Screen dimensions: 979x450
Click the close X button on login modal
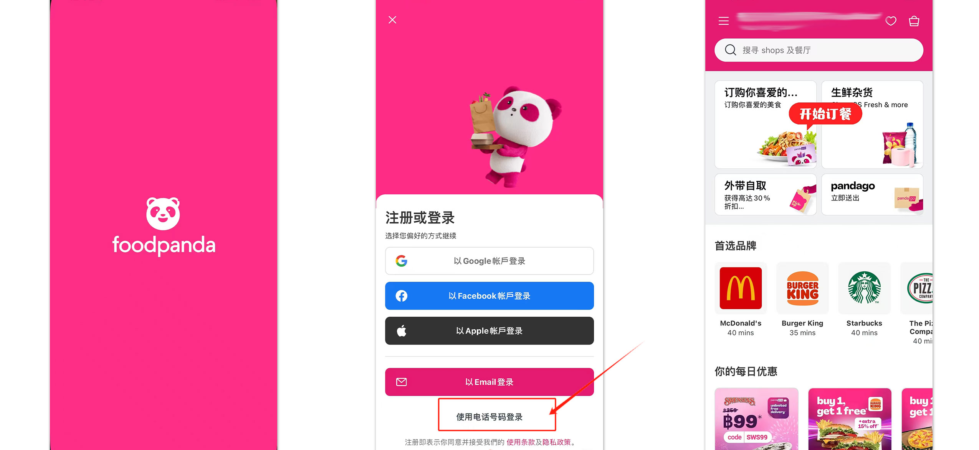[x=392, y=19]
